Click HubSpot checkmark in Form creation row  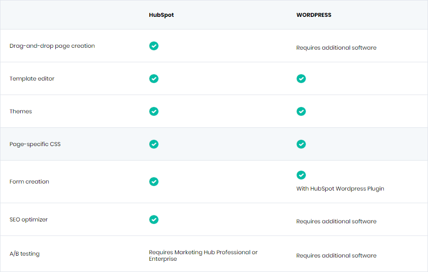[153, 181]
